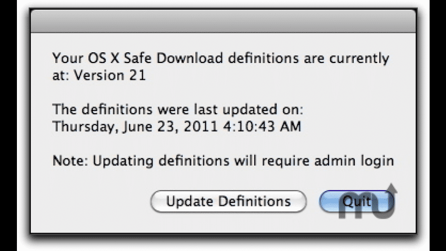
Task: Select the "Version 21" text
Action: point(110,75)
